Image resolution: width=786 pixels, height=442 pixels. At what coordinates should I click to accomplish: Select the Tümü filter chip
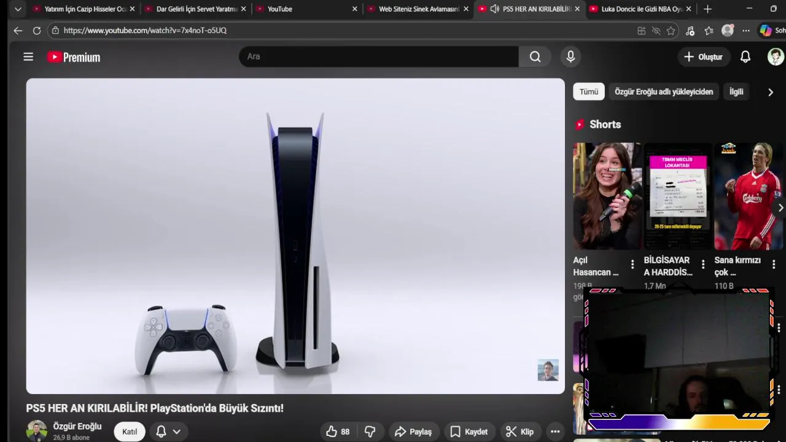pyautogui.click(x=589, y=91)
